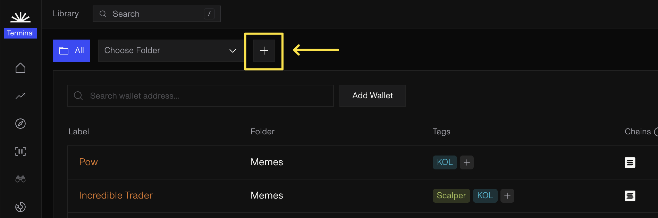Click the chain icon for Incredible Trader

(x=630, y=196)
